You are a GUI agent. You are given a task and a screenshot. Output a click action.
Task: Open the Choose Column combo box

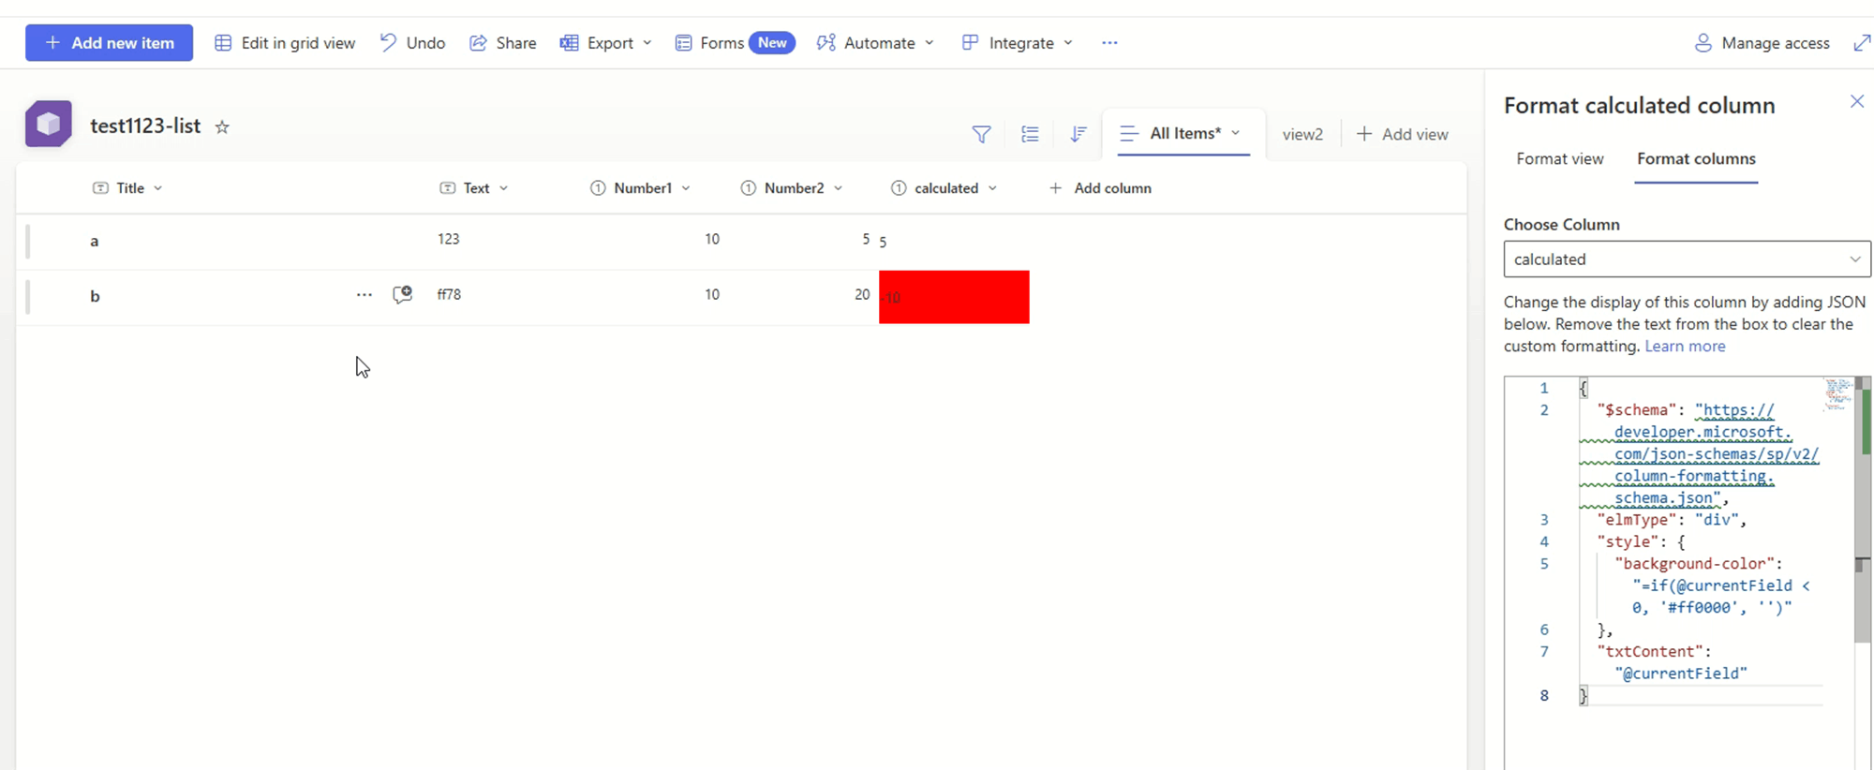(1687, 259)
